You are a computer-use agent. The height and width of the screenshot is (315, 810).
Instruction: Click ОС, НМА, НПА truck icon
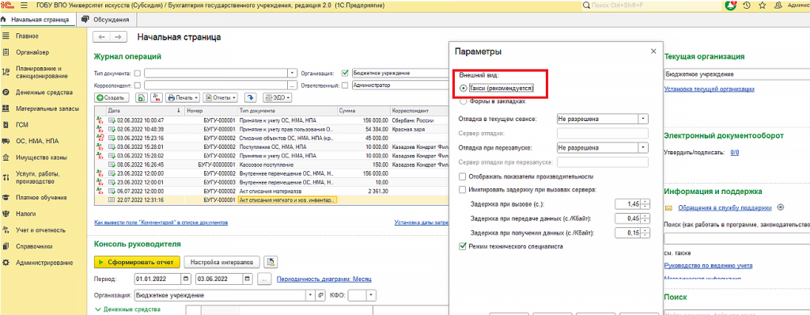6,141
